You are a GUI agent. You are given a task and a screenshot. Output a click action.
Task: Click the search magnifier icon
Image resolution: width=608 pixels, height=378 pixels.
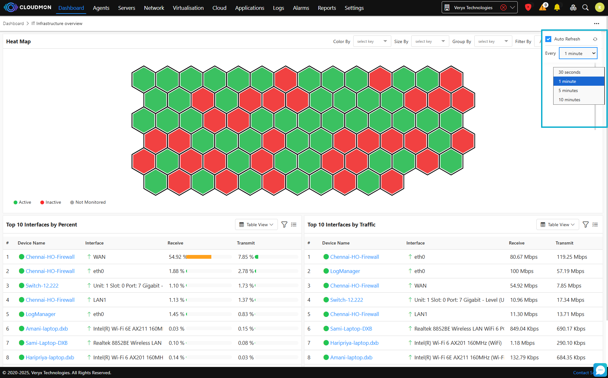click(x=586, y=8)
